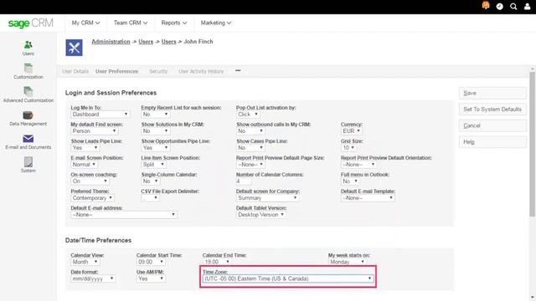The width and height of the screenshot is (536, 301).
Task: Open Default screen for Company dropdown
Action: click(267, 198)
